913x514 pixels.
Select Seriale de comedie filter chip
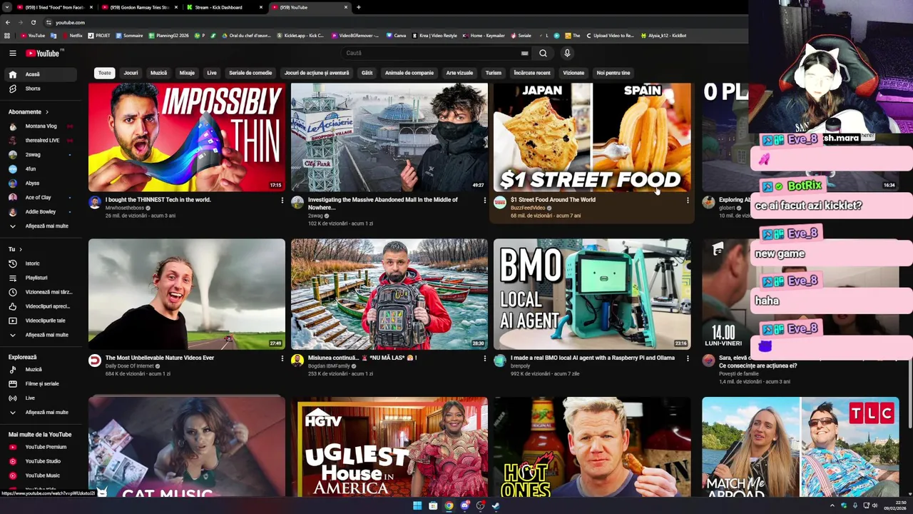click(250, 73)
